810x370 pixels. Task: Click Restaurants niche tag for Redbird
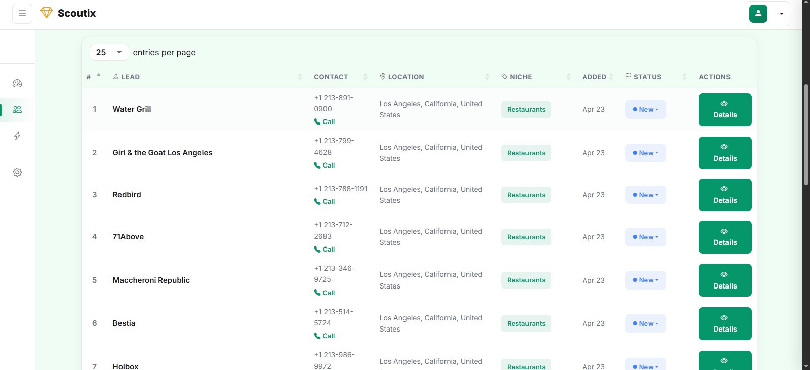(526, 195)
